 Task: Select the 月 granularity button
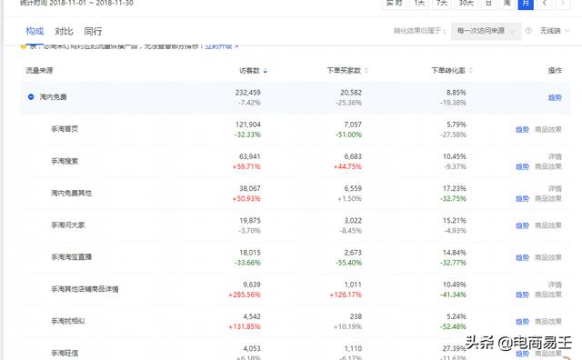click(526, 4)
